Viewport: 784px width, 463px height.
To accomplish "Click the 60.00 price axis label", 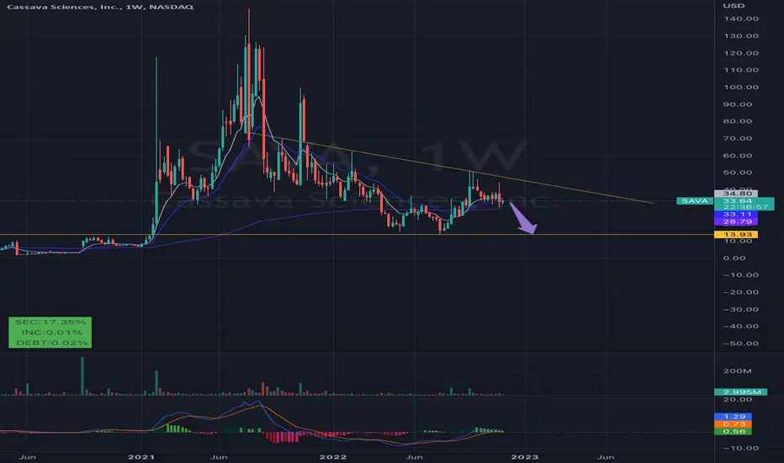I will click(x=738, y=155).
